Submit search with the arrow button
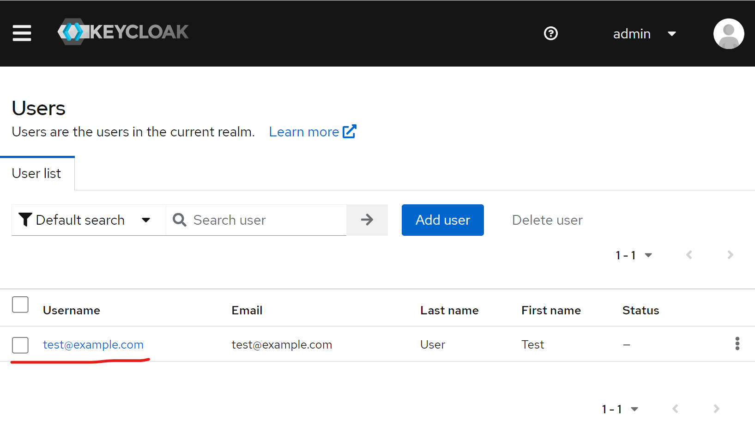 pyautogui.click(x=367, y=220)
